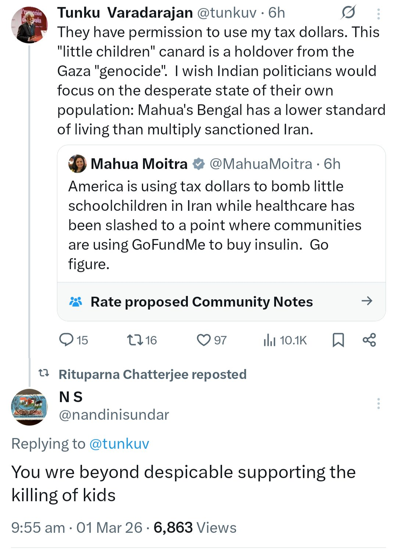Viewport: 397px width, 550px height.
Task: Open more options on NS's reply
Action: click(378, 404)
